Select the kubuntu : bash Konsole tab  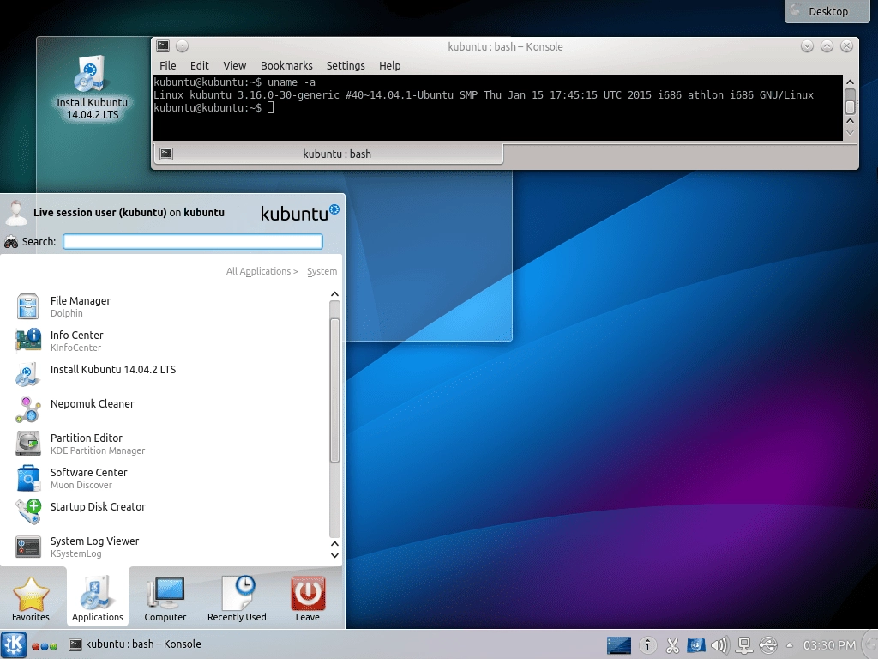(x=328, y=154)
